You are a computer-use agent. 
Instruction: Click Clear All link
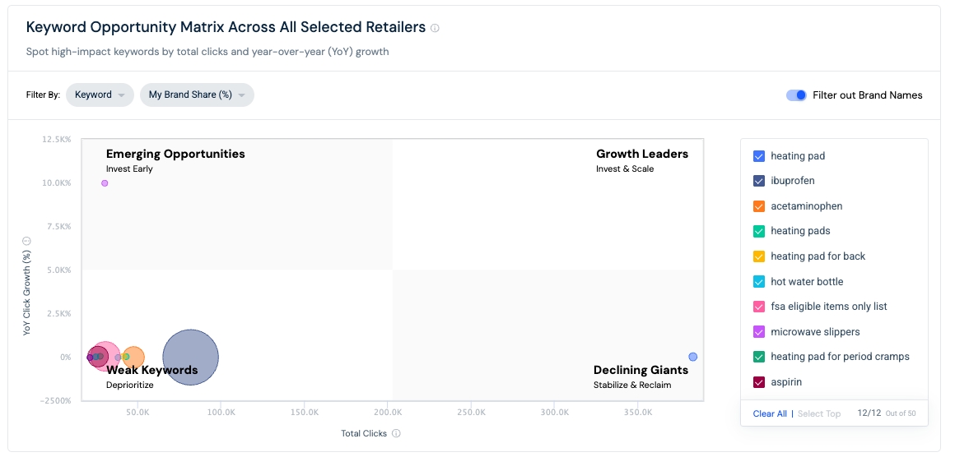point(770,414)
